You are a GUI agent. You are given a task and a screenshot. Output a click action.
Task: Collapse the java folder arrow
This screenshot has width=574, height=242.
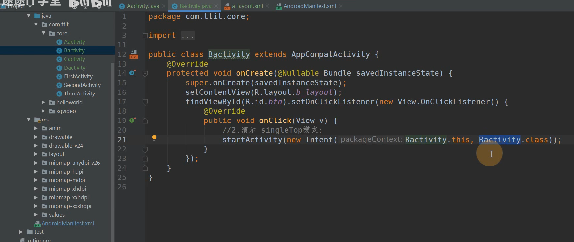(x=29, y=15)
